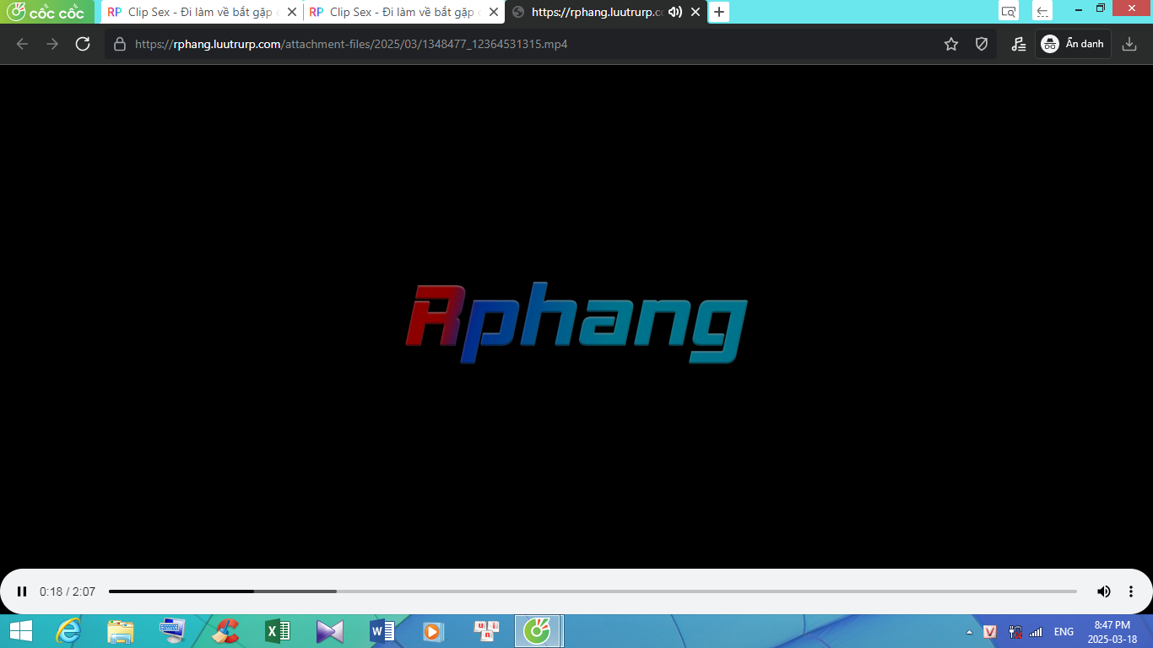Open the media controls music-note icon
This screenshot has height=648, width=1153.
tap(1019, 44)
